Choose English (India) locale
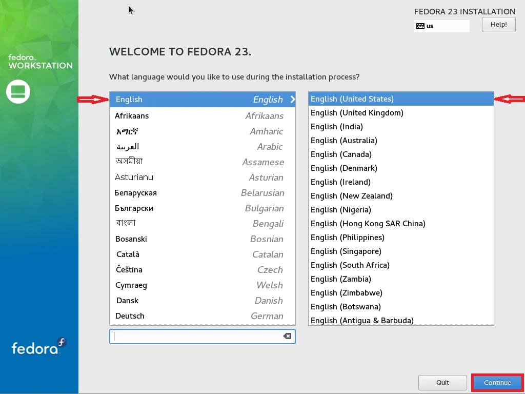 (401, 127)
